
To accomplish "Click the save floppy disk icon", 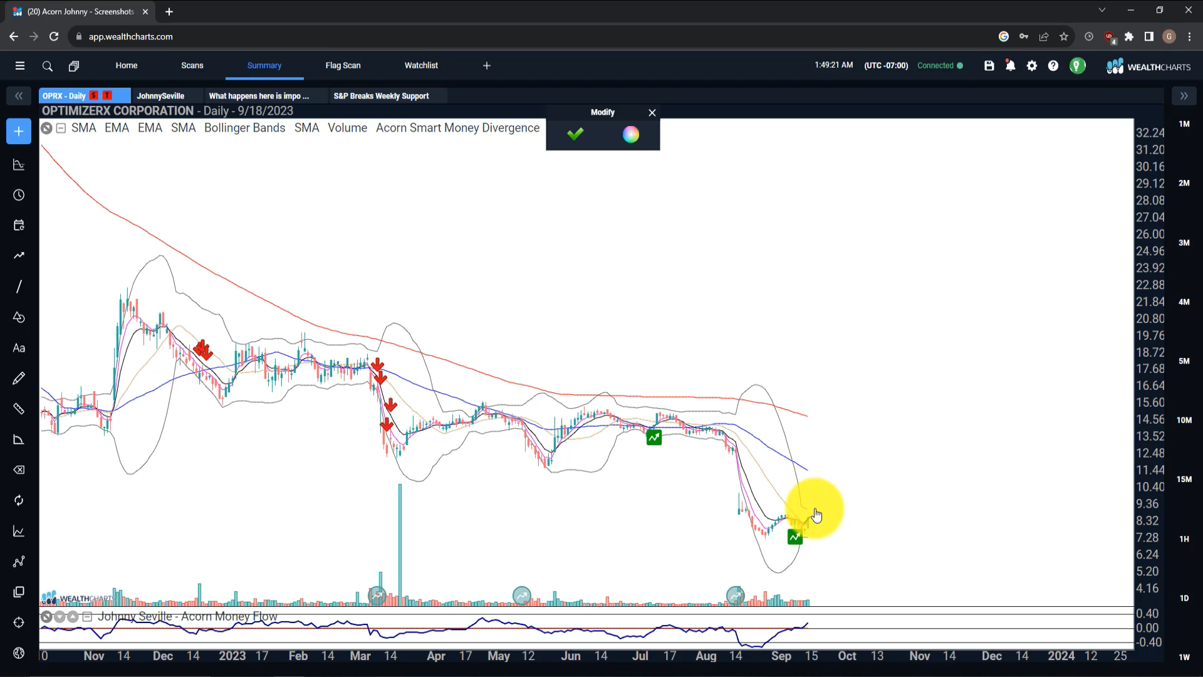I will (989, 66).
